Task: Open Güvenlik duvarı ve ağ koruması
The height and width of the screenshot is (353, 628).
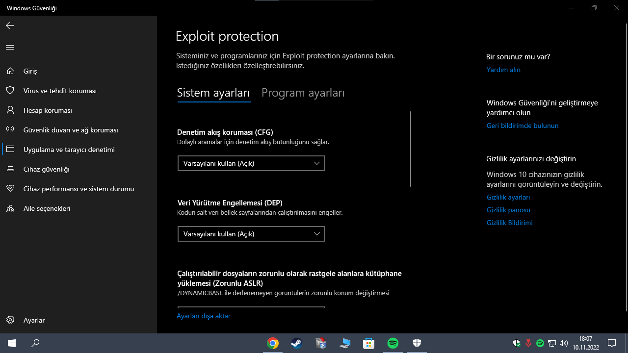Action: 78,130
